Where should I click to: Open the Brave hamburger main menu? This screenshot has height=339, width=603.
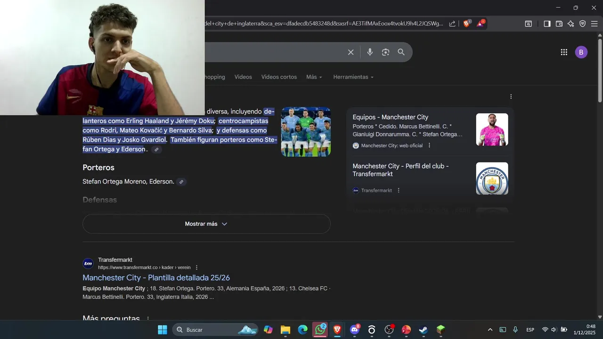pos(594,24)
